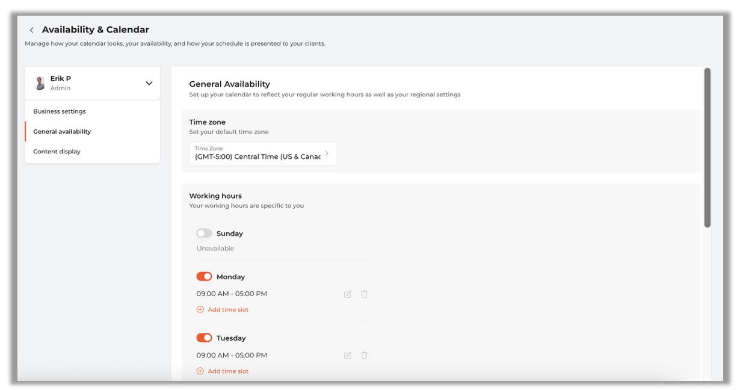
Task: Click the back arrow beside Availability & Calendar
Action: click(32, 30)
